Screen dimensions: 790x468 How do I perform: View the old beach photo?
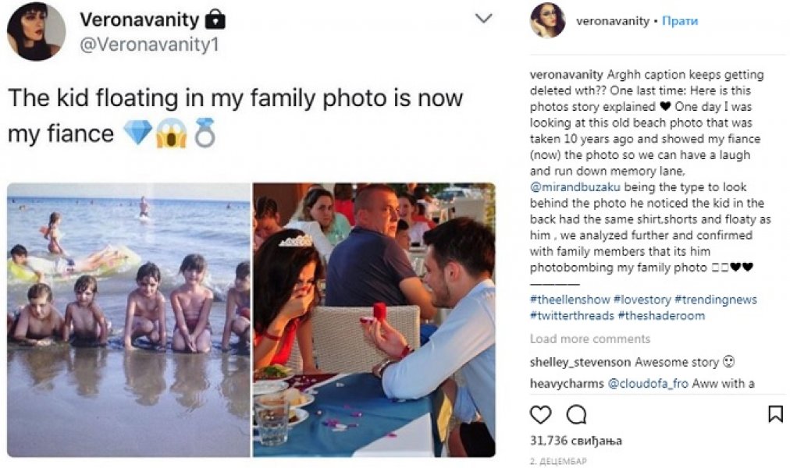[129, 320]
